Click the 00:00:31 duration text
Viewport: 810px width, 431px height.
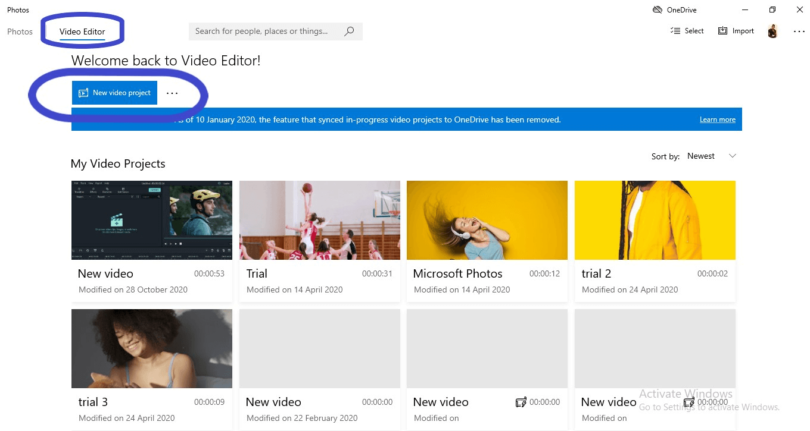click(x=377, y=273)
